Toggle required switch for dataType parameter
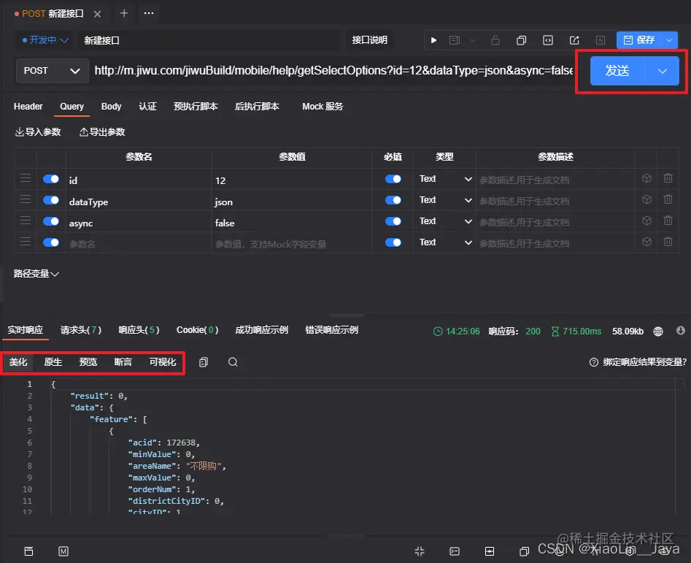 click(393, 200)
